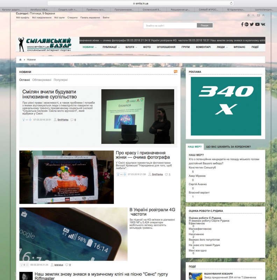Open the RSS feed icon in Новини panel
Image resolution: width=277 pixels, height=280 pixels.
(176, 71)
